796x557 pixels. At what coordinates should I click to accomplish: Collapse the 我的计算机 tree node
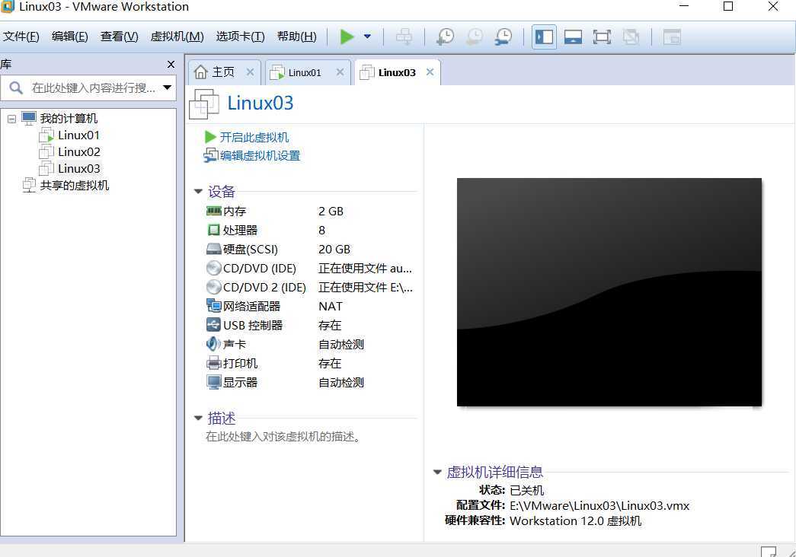pyautogui.click(x=11, y=119)
